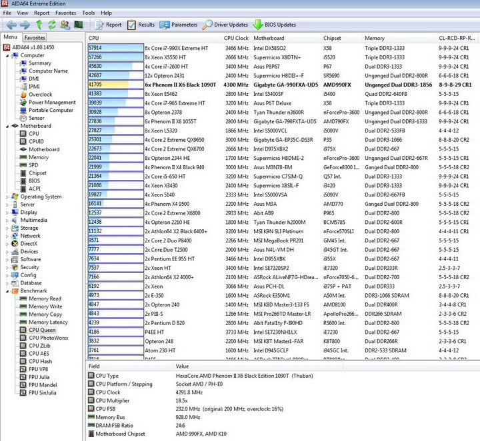Image resolution: width=480 pixels, height=441 pixels.
Task: Select Sensor under the Computer node
Action: [36, 118]
